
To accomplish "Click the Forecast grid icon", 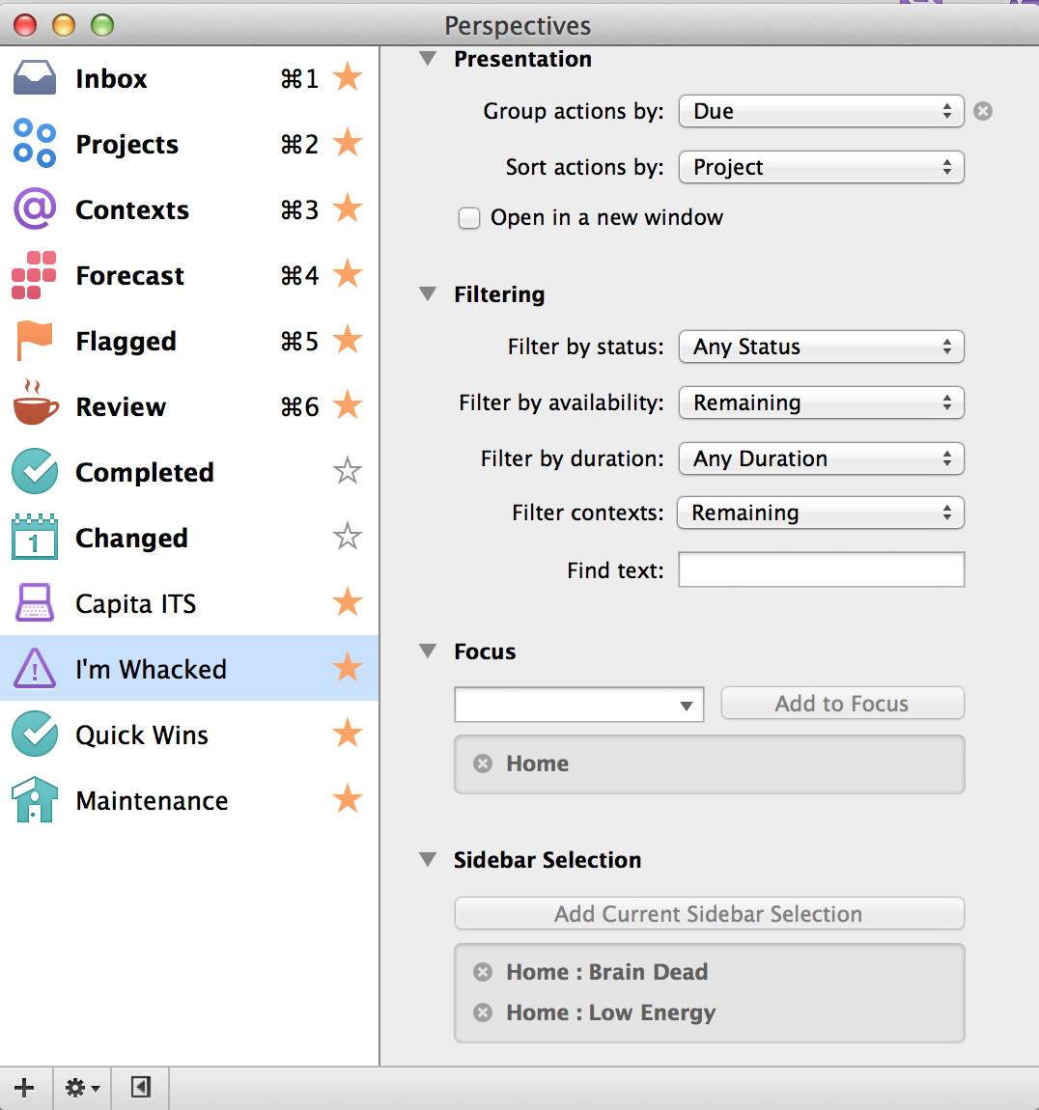I will [x=34, y=275].
